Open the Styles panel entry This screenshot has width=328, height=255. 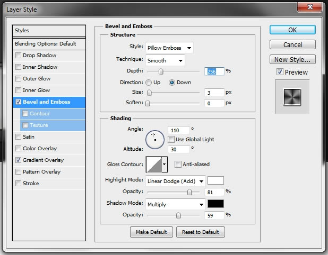click(x=49, y=31)
